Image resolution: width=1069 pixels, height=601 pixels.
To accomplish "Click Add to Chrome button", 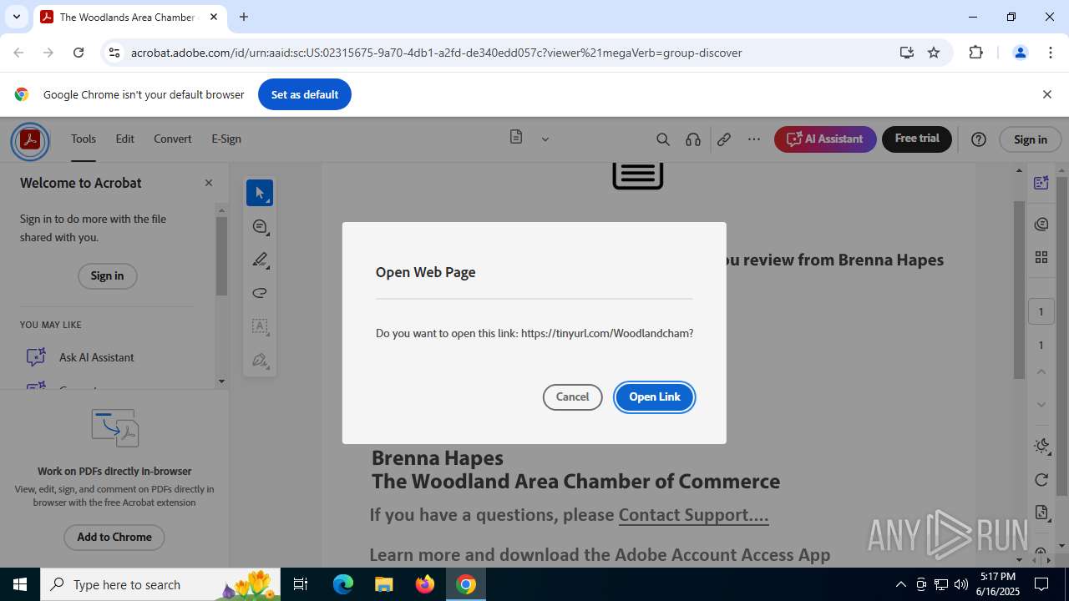I will coord(114,537).
